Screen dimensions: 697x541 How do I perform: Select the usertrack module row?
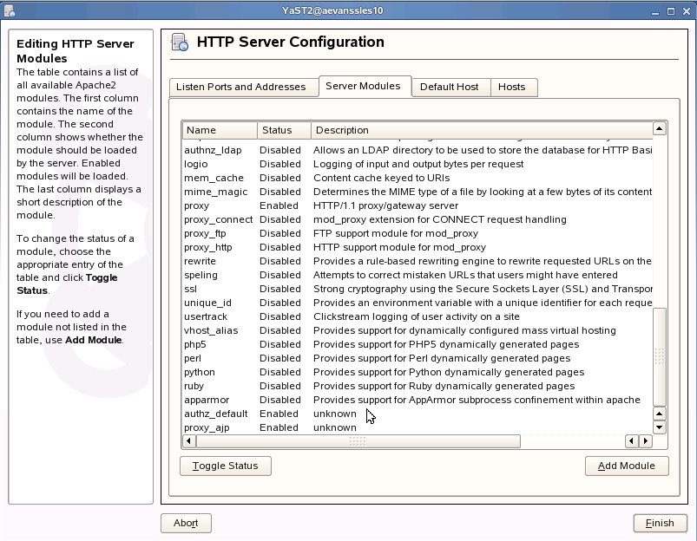418,316
